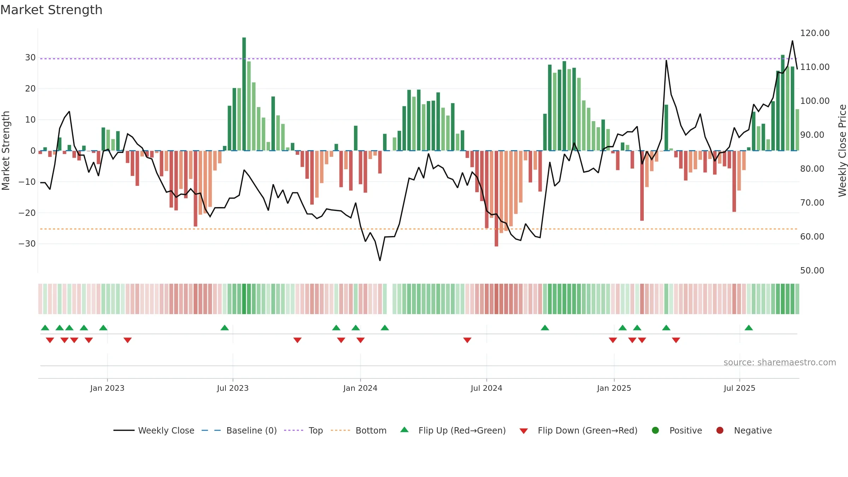Click the Jul 2025 x-axis label
The image size is (848, 477).
(740, 388)
